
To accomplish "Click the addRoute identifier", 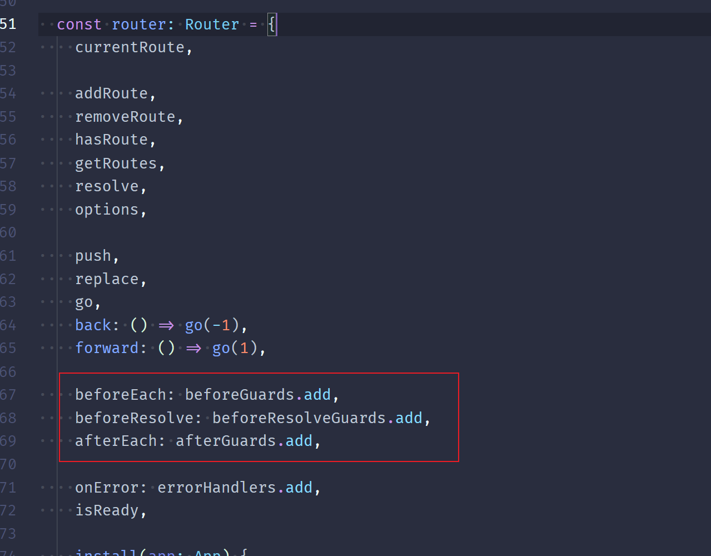I will [111, 93].
